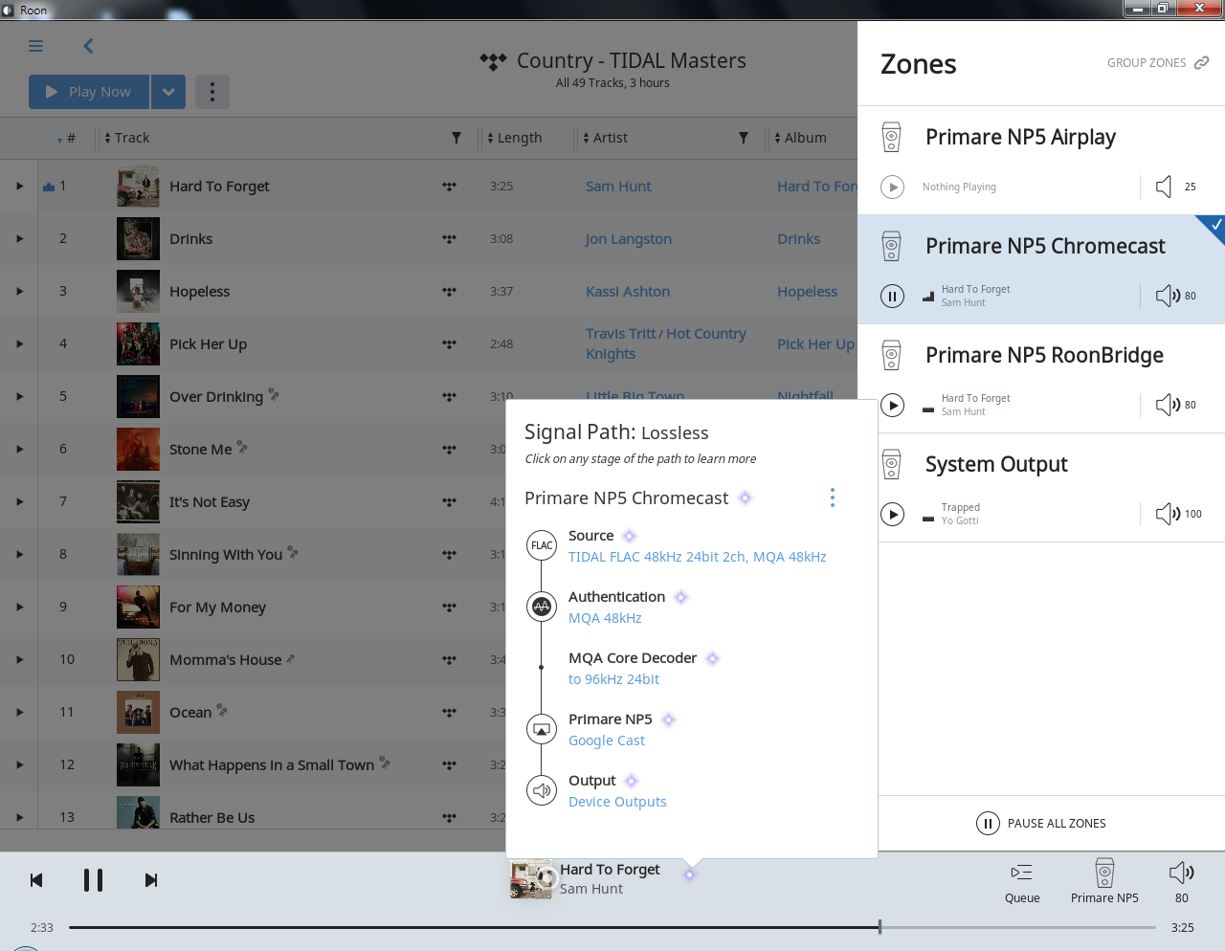1225x951 pixels.
Task: Toggle selected checkmark on Chromecast zone
Action: click(x=1215, y=226)
